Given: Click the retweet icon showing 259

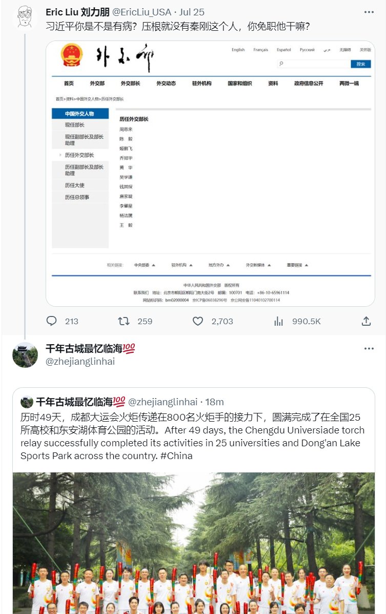Looking at the screenshot, I should (124, 321).
